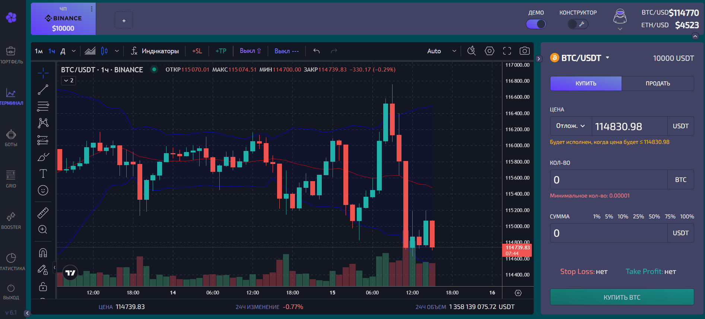The width and height of the screenshot is (705, 319).
Task: Click the magnet snap mode icon
Action: (x=43, y=253)
